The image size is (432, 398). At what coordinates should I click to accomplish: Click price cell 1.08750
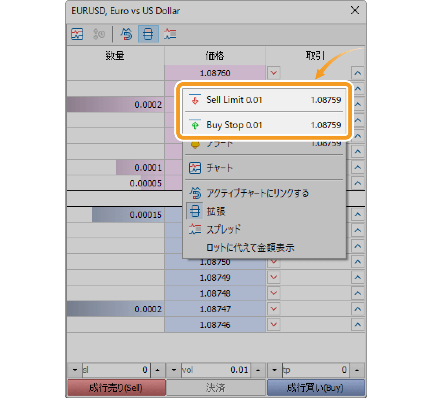pyautogui.click(x=215, y=262)
